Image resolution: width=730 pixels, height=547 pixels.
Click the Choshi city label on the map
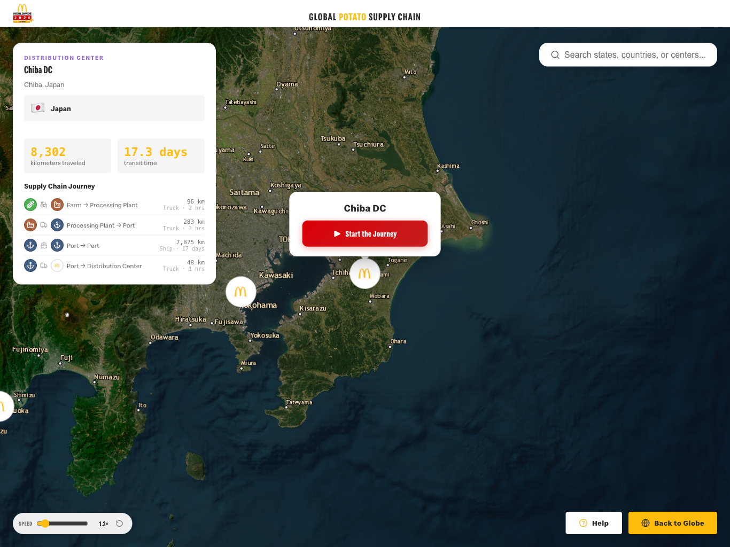coord(479,222)
